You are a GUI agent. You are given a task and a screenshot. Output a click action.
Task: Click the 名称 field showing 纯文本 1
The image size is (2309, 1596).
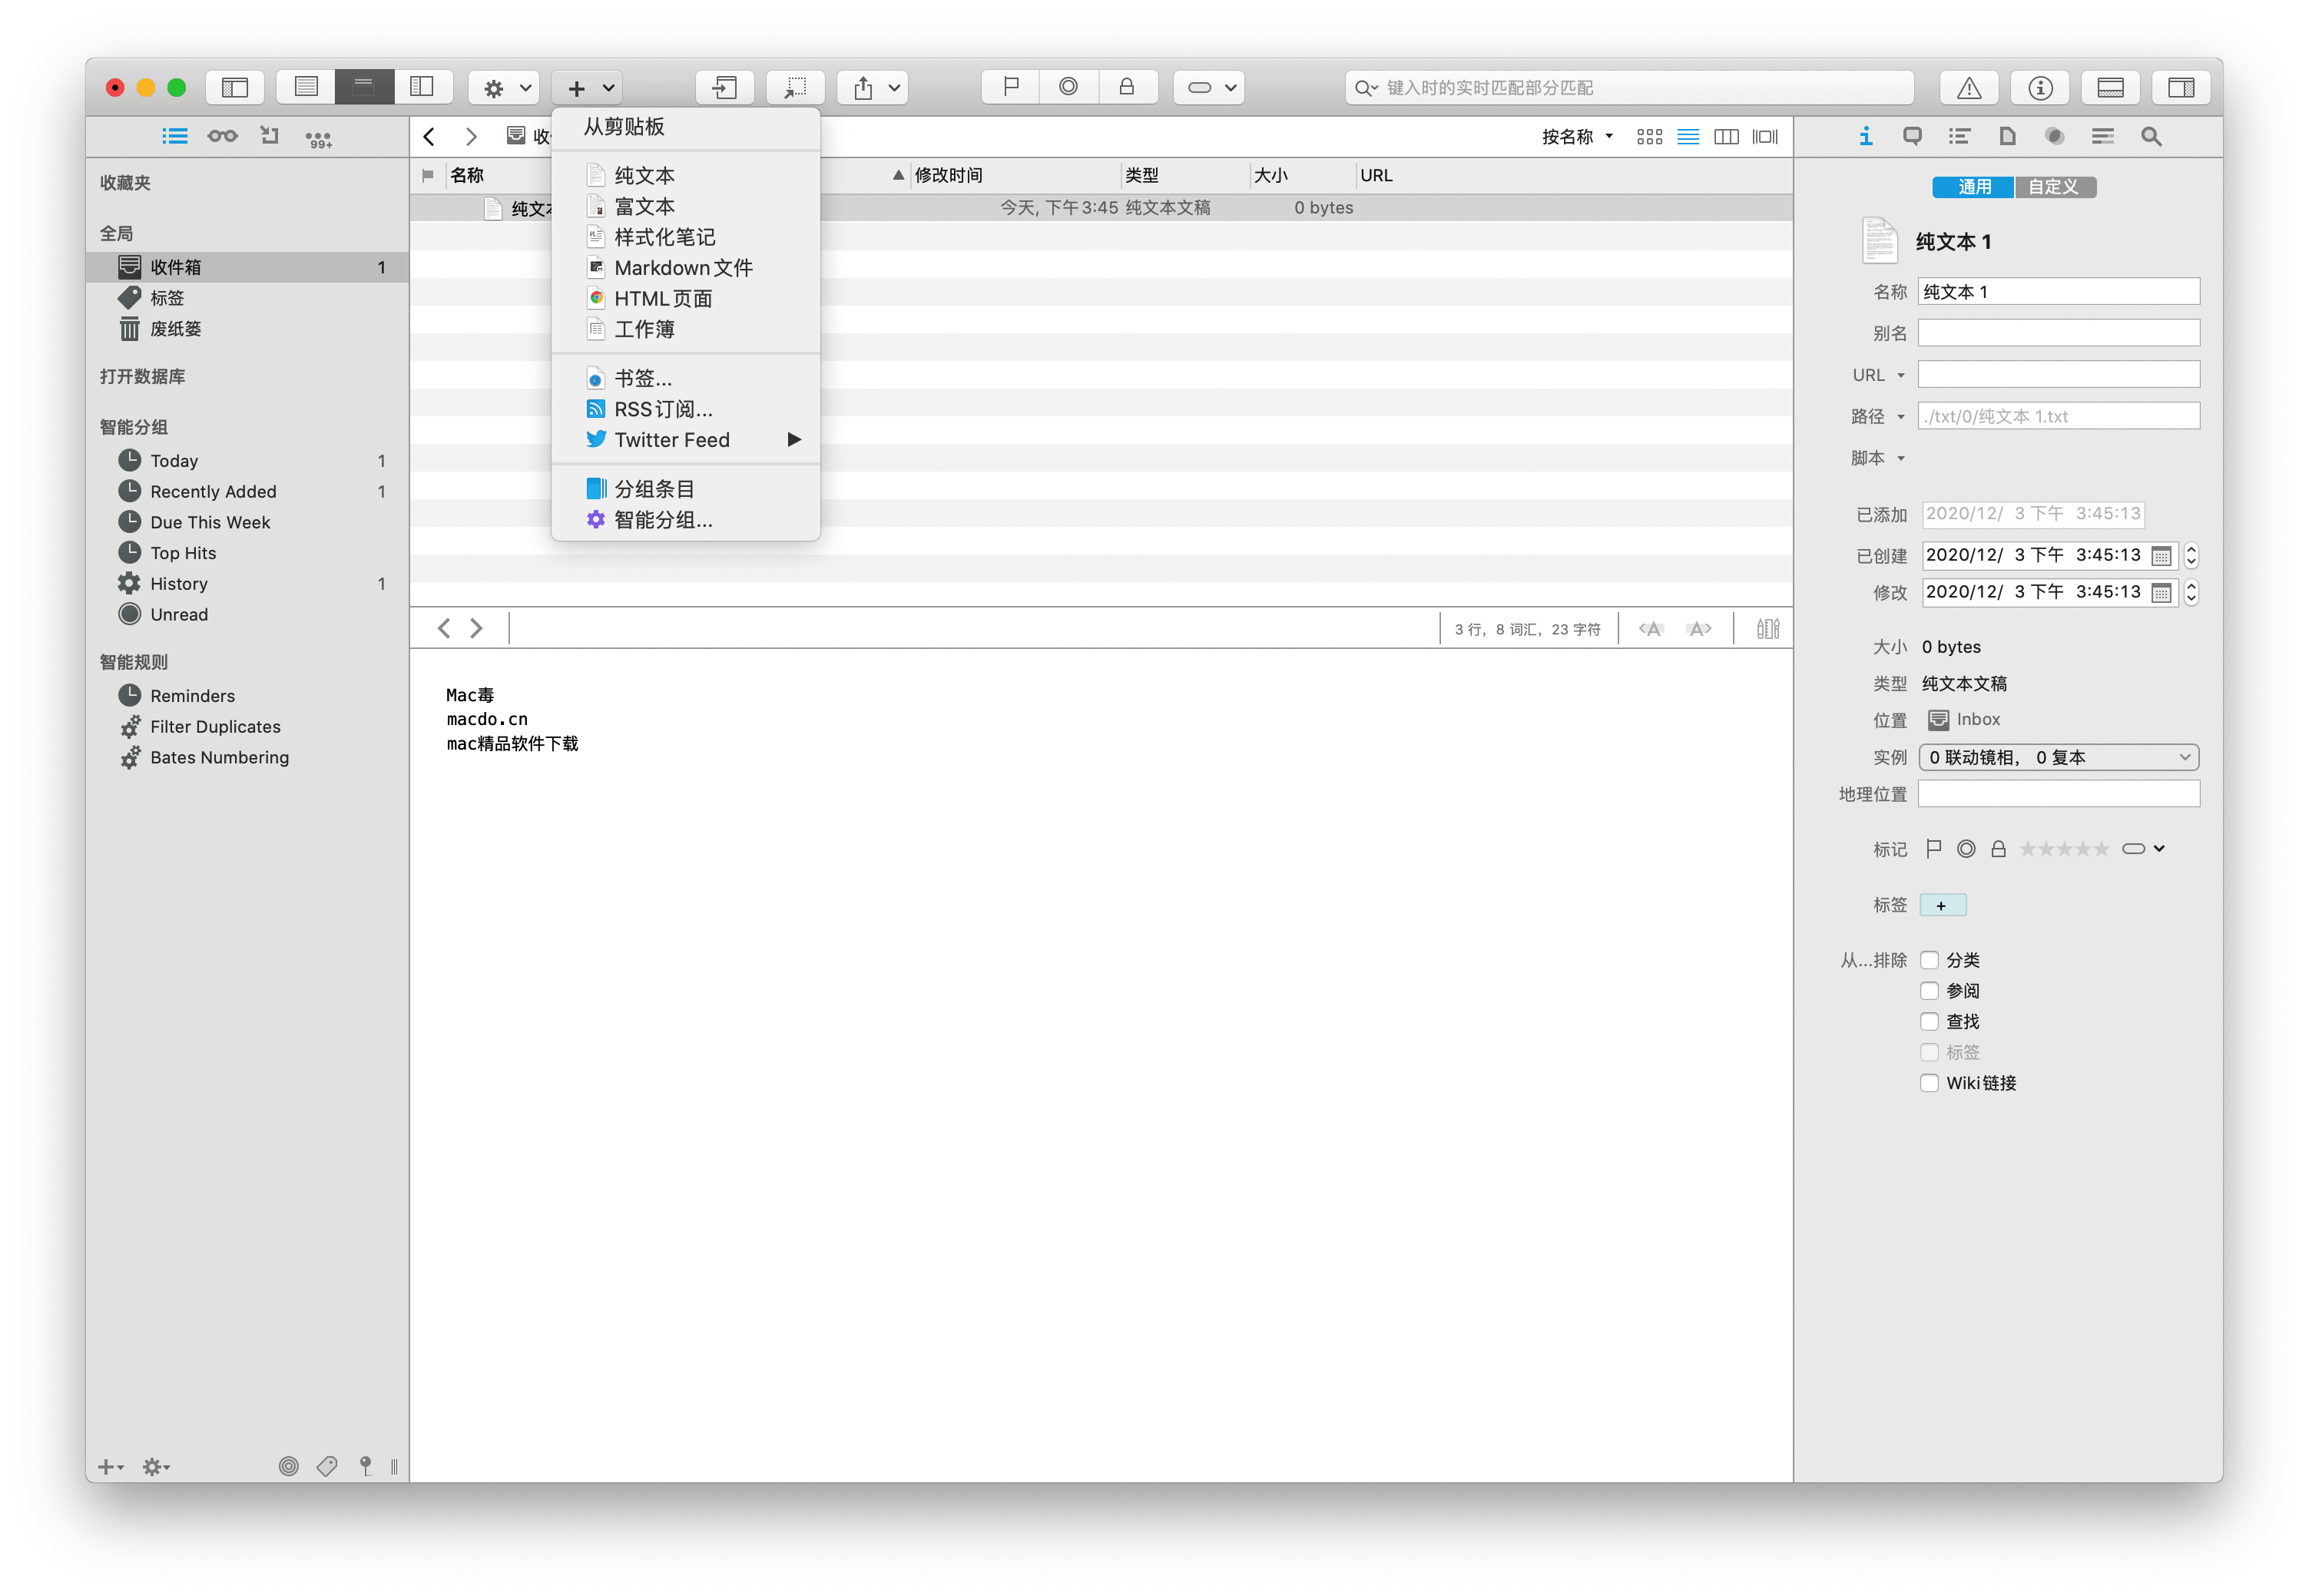2057,291
